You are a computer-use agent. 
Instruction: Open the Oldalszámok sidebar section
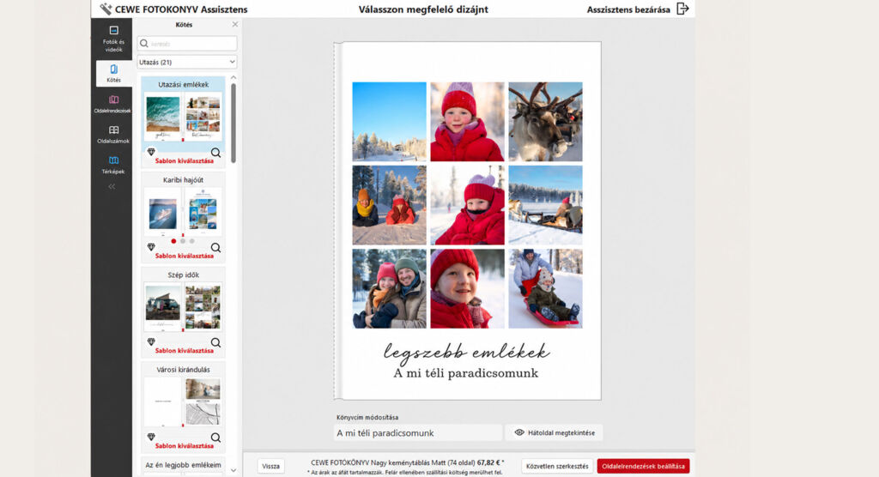point(113,135)
